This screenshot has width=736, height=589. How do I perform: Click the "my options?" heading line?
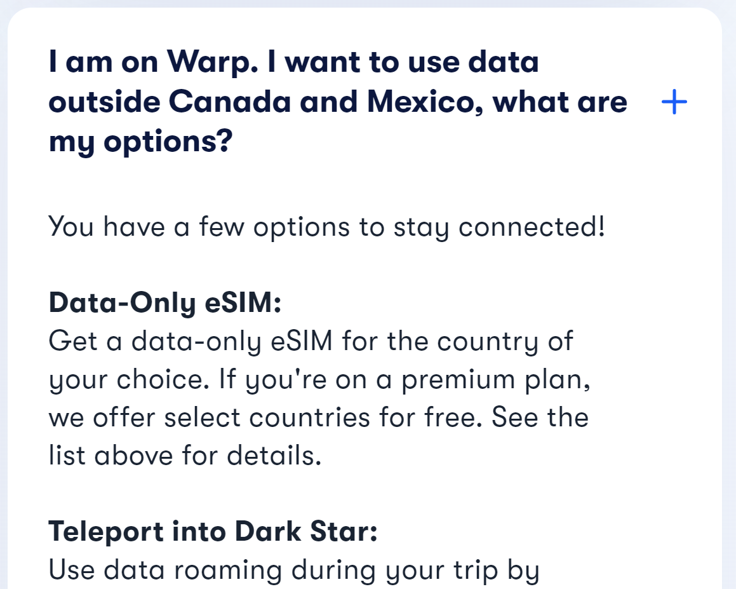pos(140,142)
